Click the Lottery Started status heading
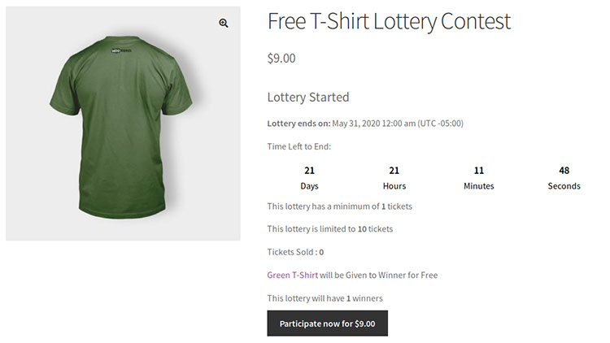This screenshot has height=343, width=610. tap(308, 98)
